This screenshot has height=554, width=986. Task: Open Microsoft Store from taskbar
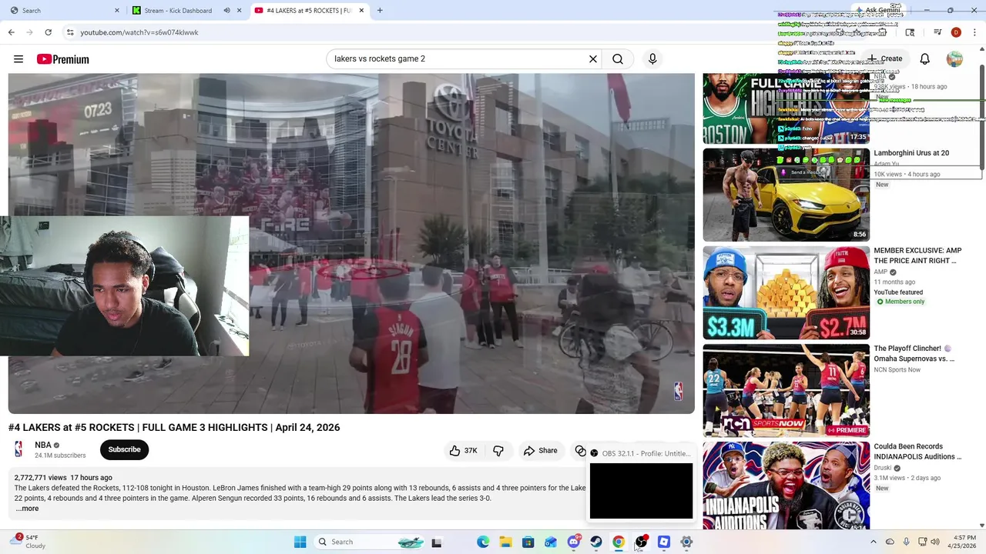click(528, 542)
